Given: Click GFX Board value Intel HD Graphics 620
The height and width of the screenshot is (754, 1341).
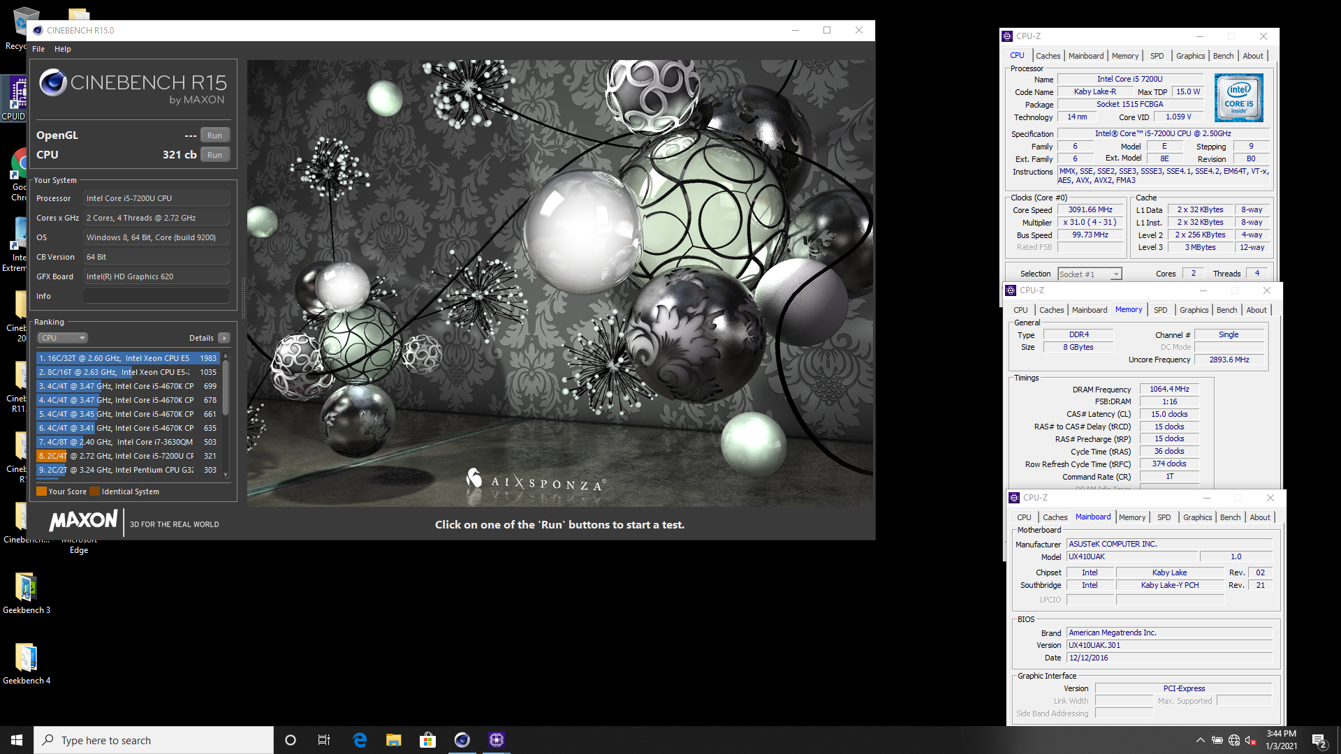Looking at the screenshot, I should tap(156, 276).
